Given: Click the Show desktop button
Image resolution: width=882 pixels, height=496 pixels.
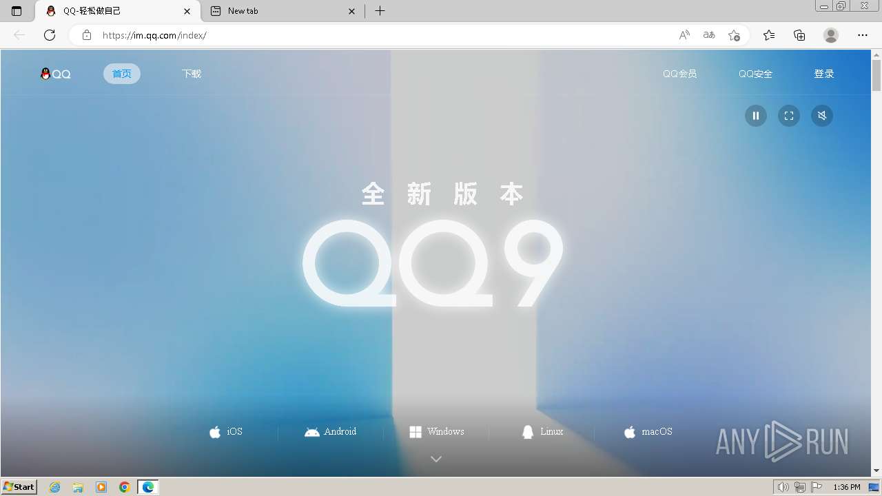Looking at the screenshot, I should 874,487.
